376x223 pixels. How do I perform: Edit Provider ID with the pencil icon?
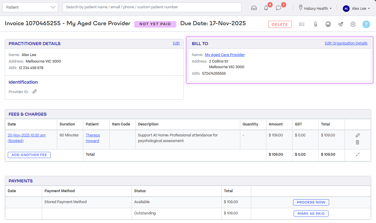[35, 92]
